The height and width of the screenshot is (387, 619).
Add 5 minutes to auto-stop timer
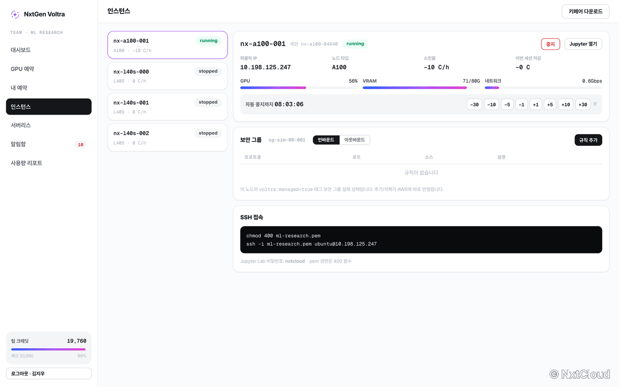(x=550, y=104)
